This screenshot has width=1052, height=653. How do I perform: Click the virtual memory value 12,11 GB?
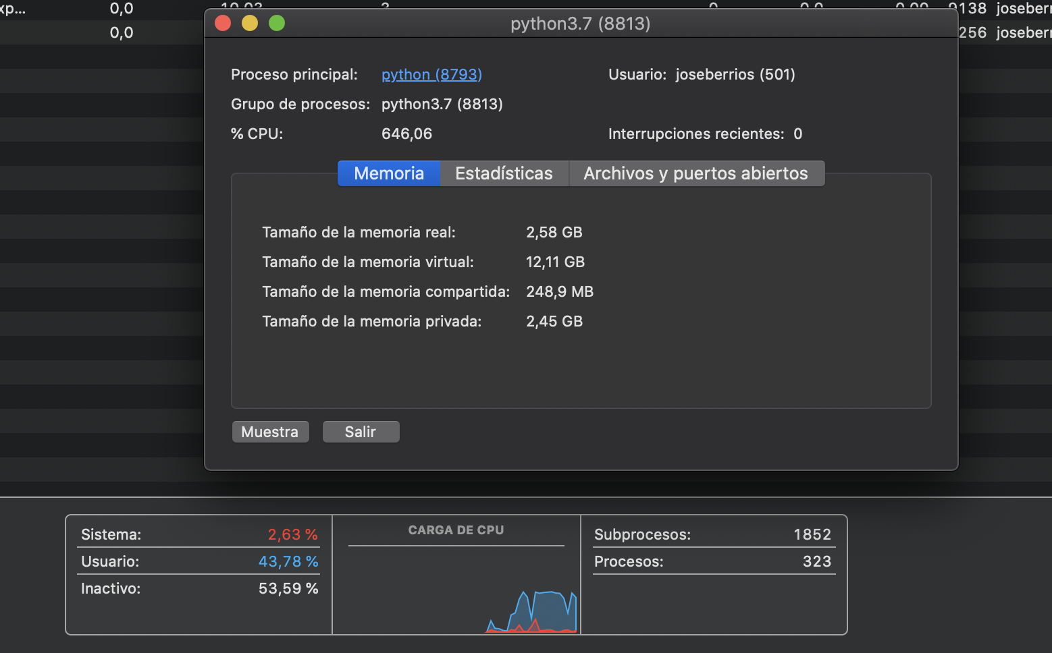pos(555,262)
